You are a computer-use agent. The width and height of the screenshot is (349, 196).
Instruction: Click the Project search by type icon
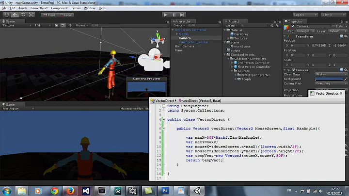272,26
